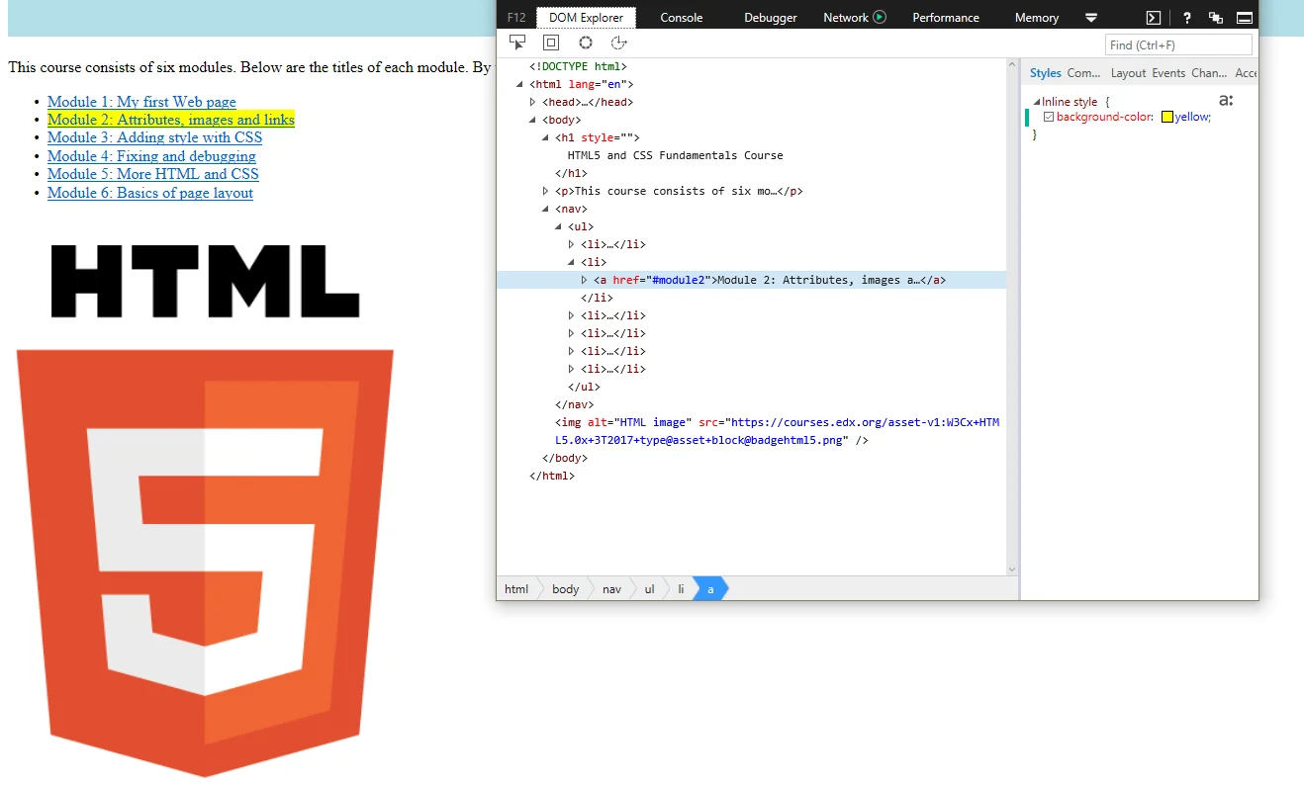Click Module 6: Basics of page layout
The height and width of the screenshot is (786, 1304).
point(150,193)
